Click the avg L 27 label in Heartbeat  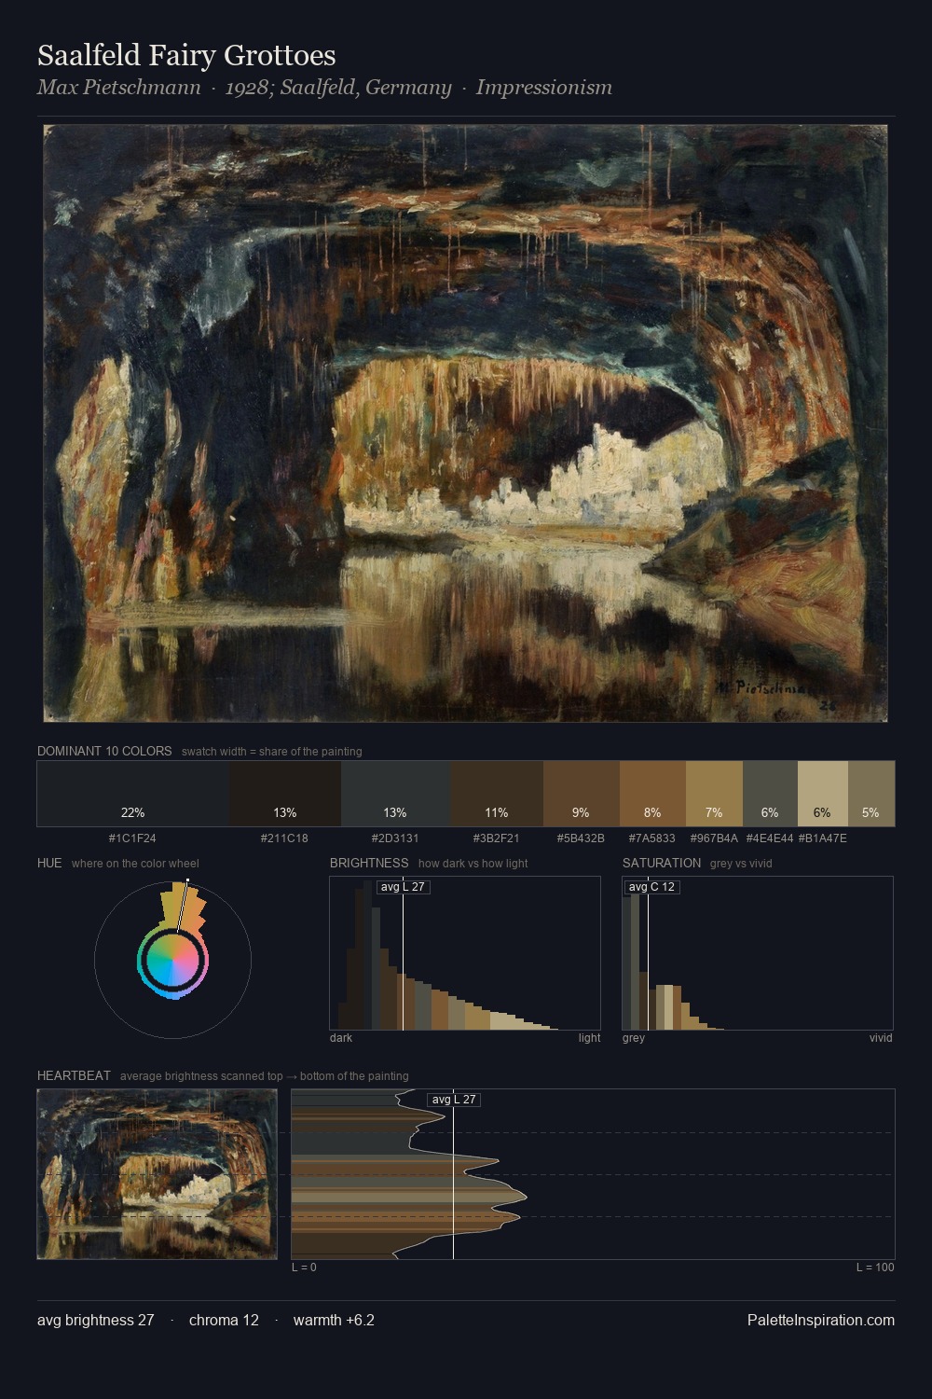click(x=454, y=1100)
